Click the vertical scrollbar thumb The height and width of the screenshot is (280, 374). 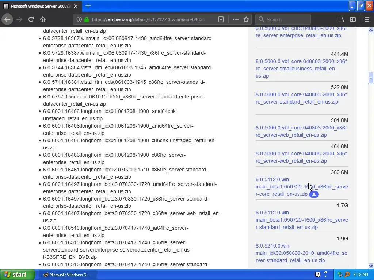[371, 78]
